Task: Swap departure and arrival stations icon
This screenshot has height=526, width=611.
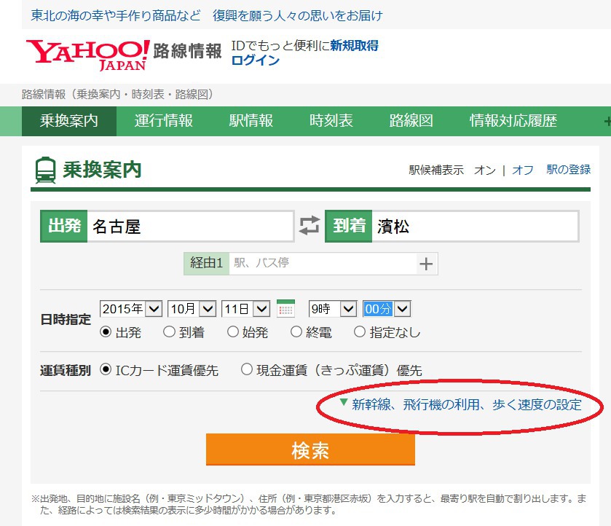Action: [310, 226]
